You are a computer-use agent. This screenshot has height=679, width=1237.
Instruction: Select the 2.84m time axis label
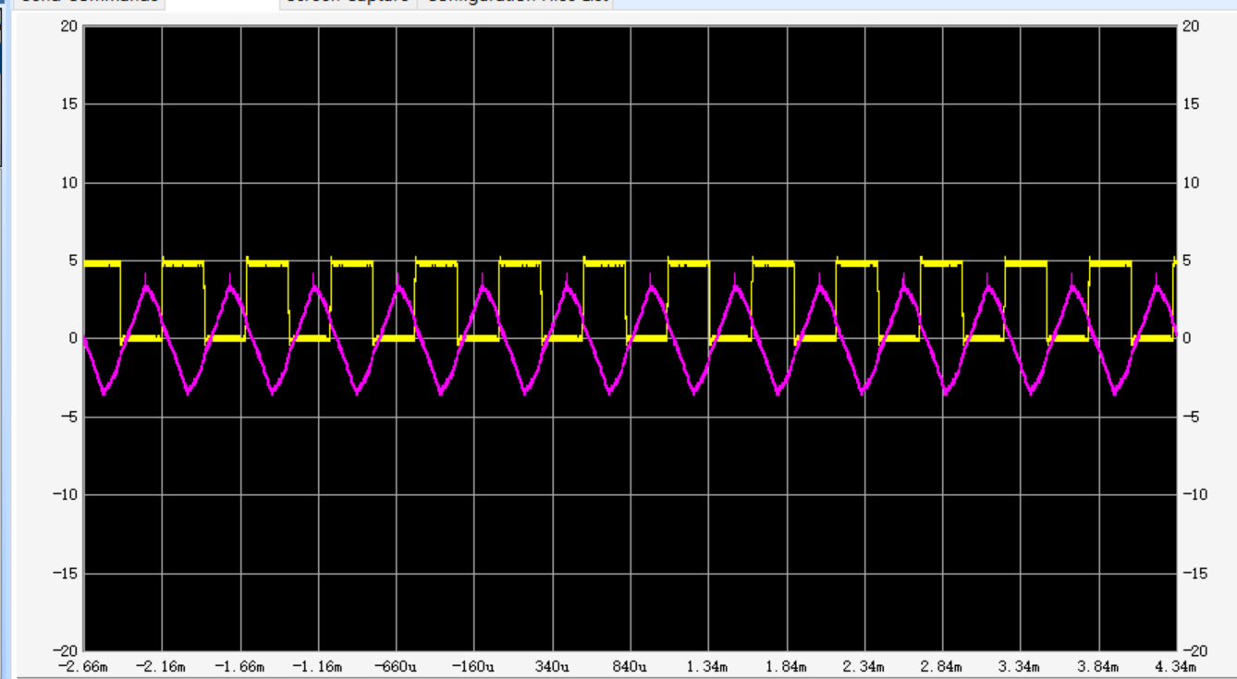943,666
